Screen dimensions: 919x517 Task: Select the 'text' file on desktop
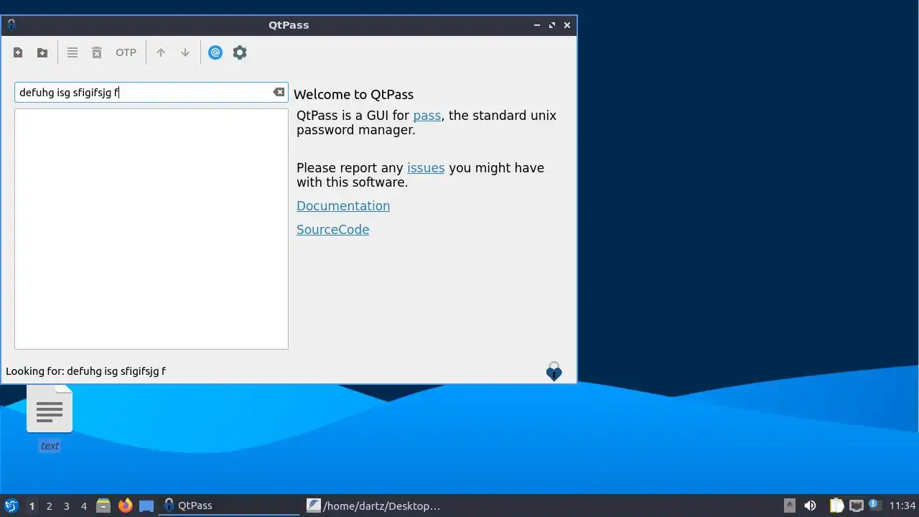click(x=50, y=418)
